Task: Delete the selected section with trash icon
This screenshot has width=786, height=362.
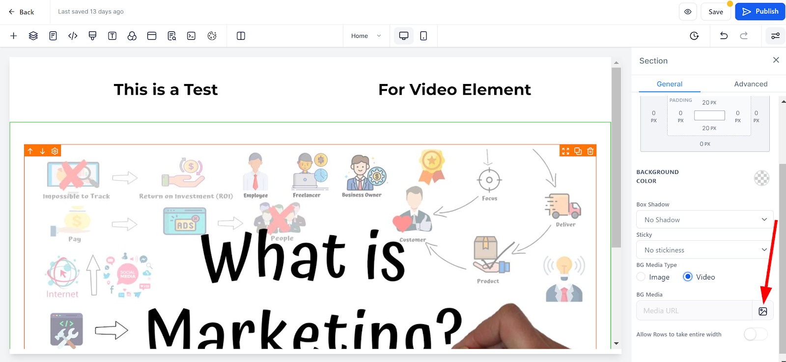Action: click(590, 151)
